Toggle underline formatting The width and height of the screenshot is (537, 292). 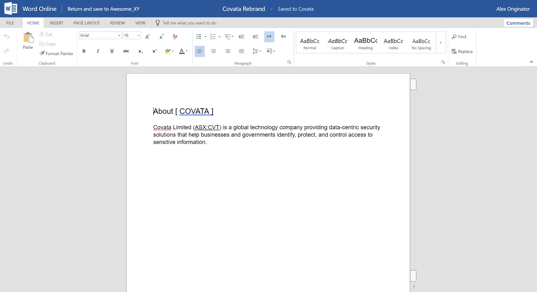point(112,51)
